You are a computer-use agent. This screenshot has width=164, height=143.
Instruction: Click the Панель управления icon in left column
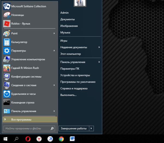point(7,111)
